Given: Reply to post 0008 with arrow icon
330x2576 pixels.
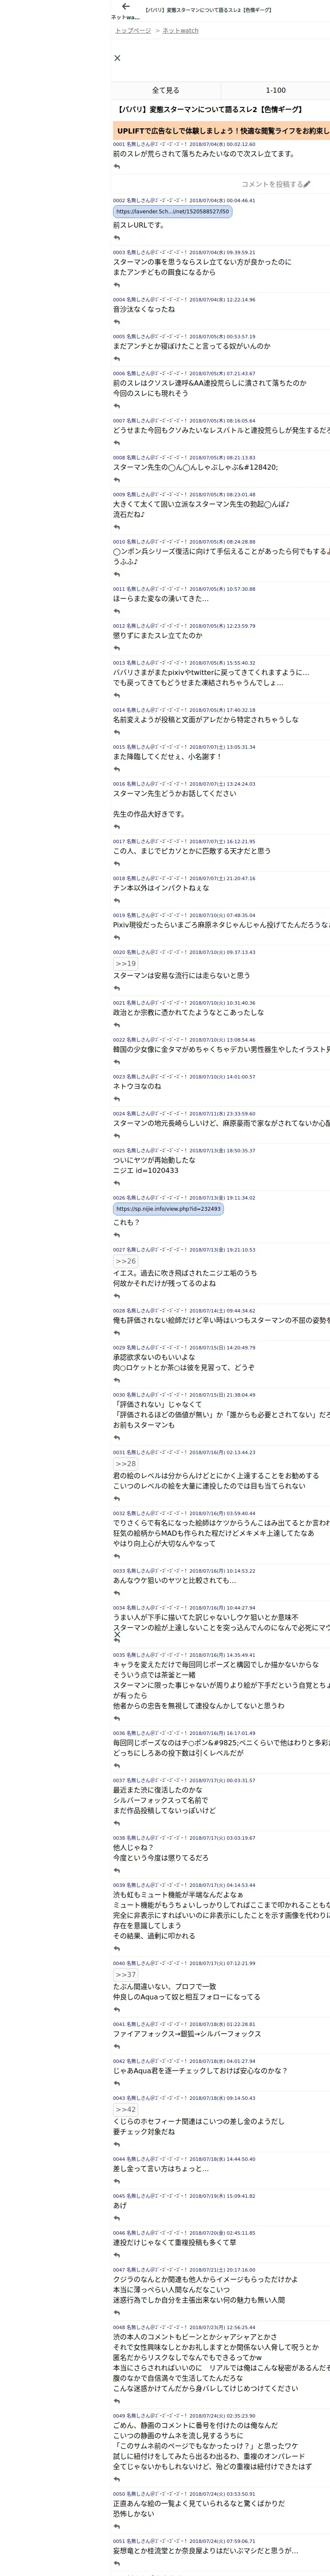Looking at the screenshot, I should (117, 480).
